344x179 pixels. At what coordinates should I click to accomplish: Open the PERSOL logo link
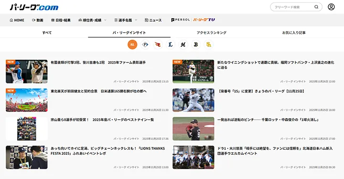pos(180,20)
